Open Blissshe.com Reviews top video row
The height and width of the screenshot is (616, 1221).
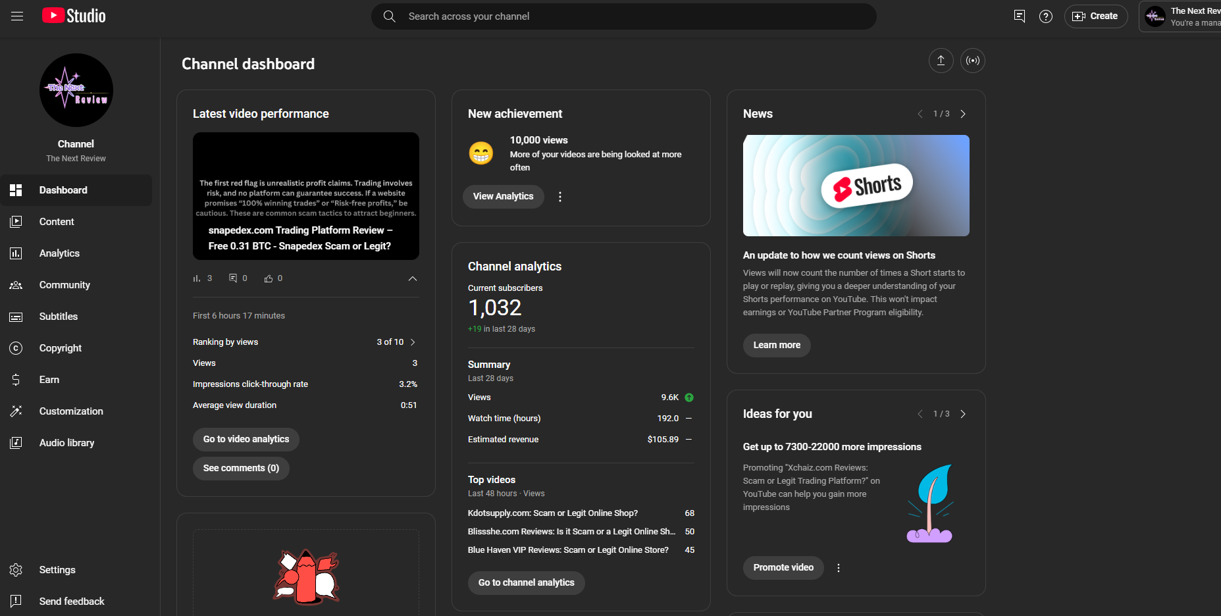pos(581,532)
